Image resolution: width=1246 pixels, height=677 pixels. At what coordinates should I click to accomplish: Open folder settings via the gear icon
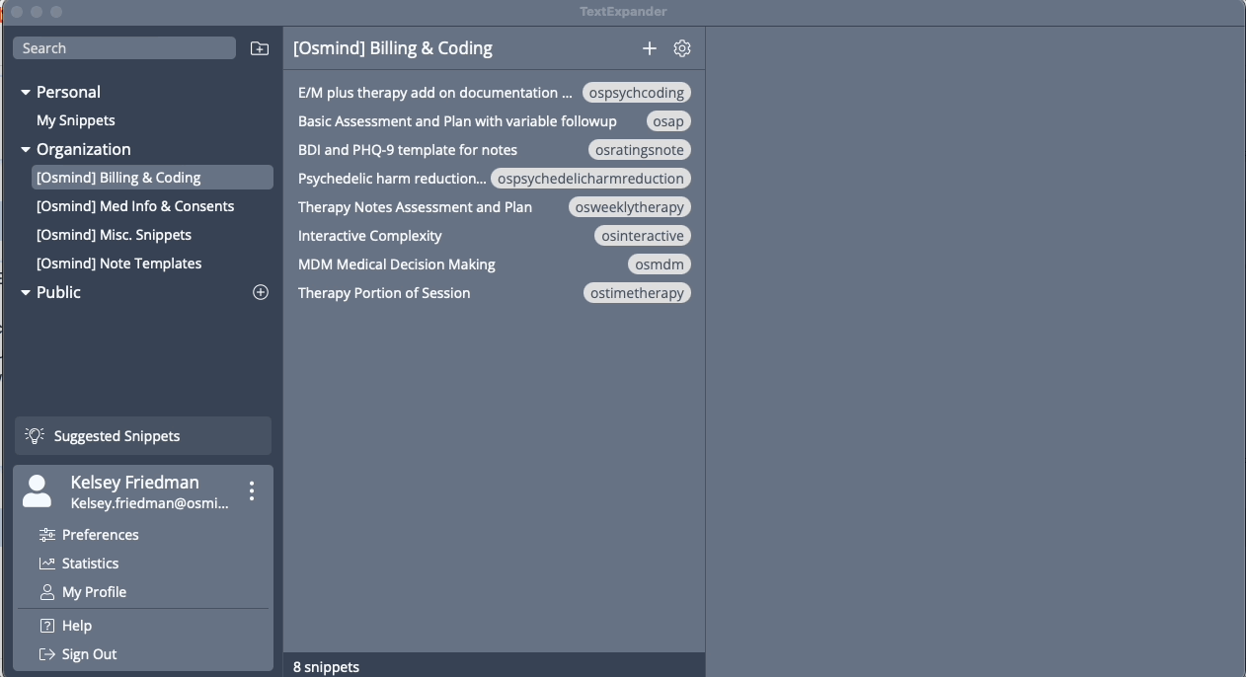pos(681,47)
